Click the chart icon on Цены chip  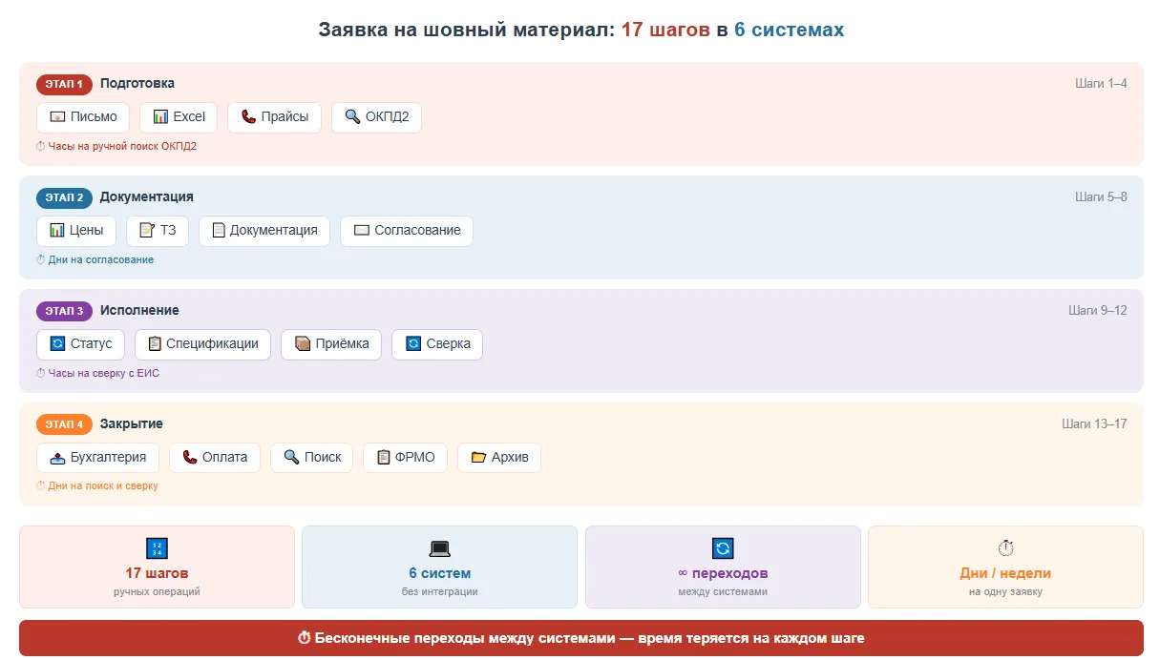[x=57, y=231]
